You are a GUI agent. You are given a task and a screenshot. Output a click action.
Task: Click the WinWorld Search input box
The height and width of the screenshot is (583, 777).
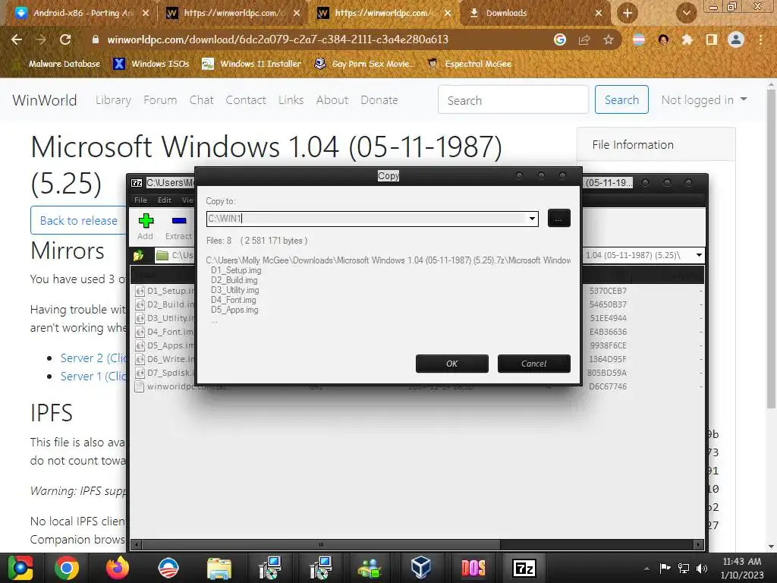tap(514, 100)
